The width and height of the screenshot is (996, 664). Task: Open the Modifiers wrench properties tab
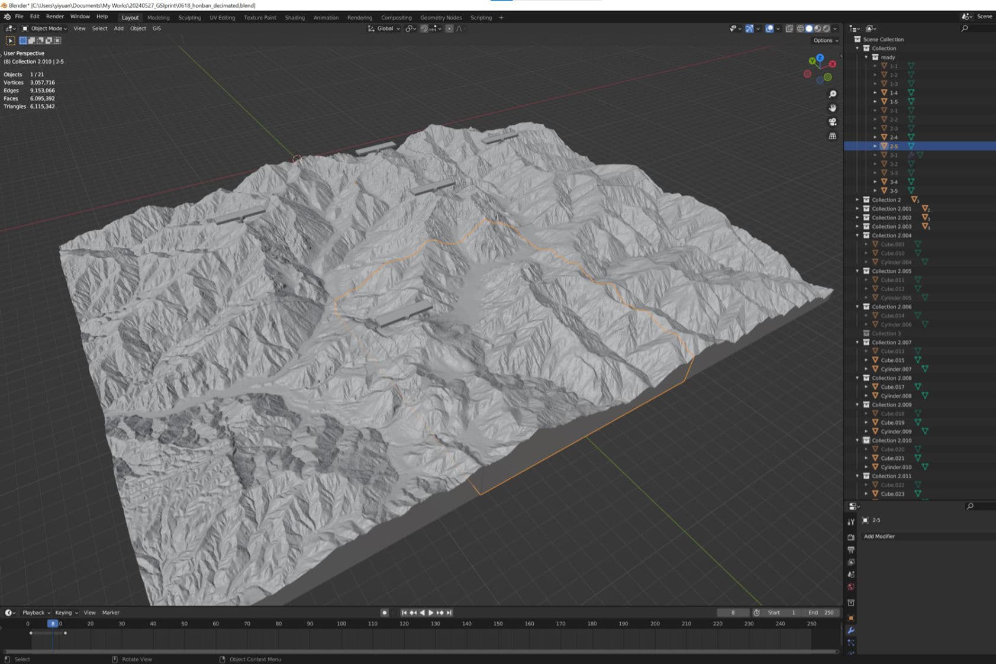coord(851,630)
